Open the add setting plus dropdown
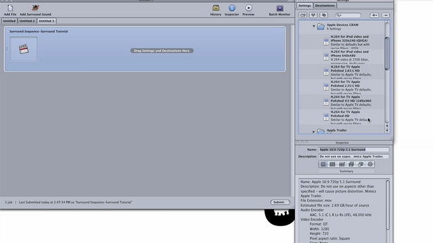433x243 pixels. pyautogui.click(x=374, y=15)
